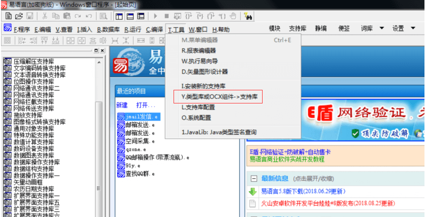Toggle the first panel layout button

[119, 16]
